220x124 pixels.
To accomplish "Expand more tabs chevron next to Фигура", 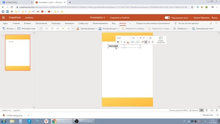I will tap(130, 23).
